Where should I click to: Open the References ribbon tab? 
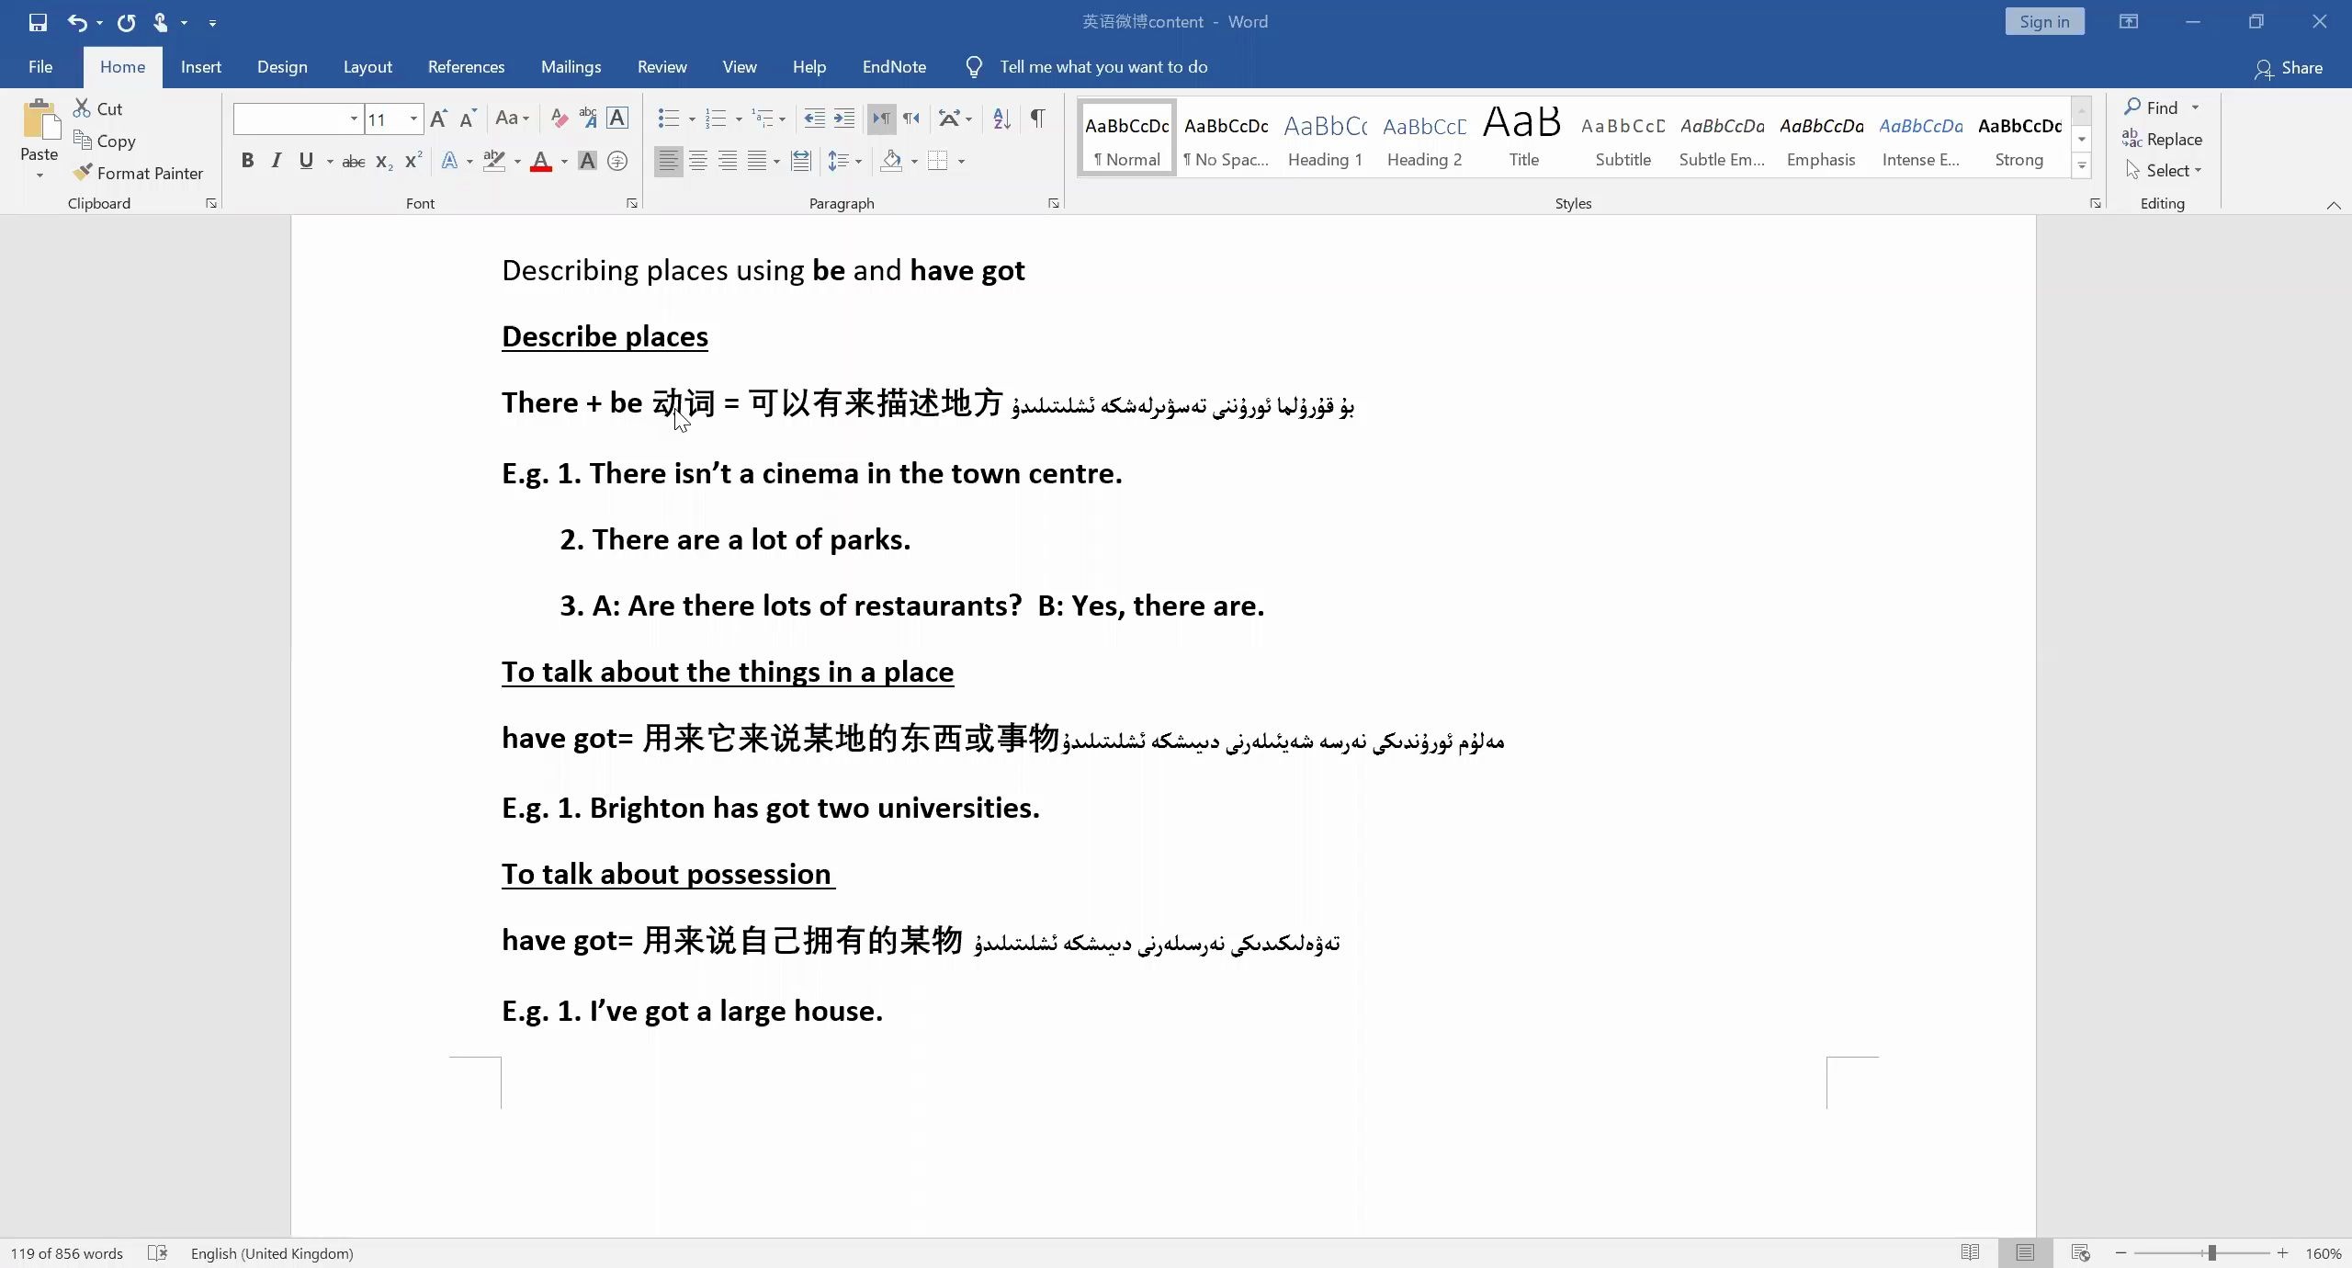466,67
